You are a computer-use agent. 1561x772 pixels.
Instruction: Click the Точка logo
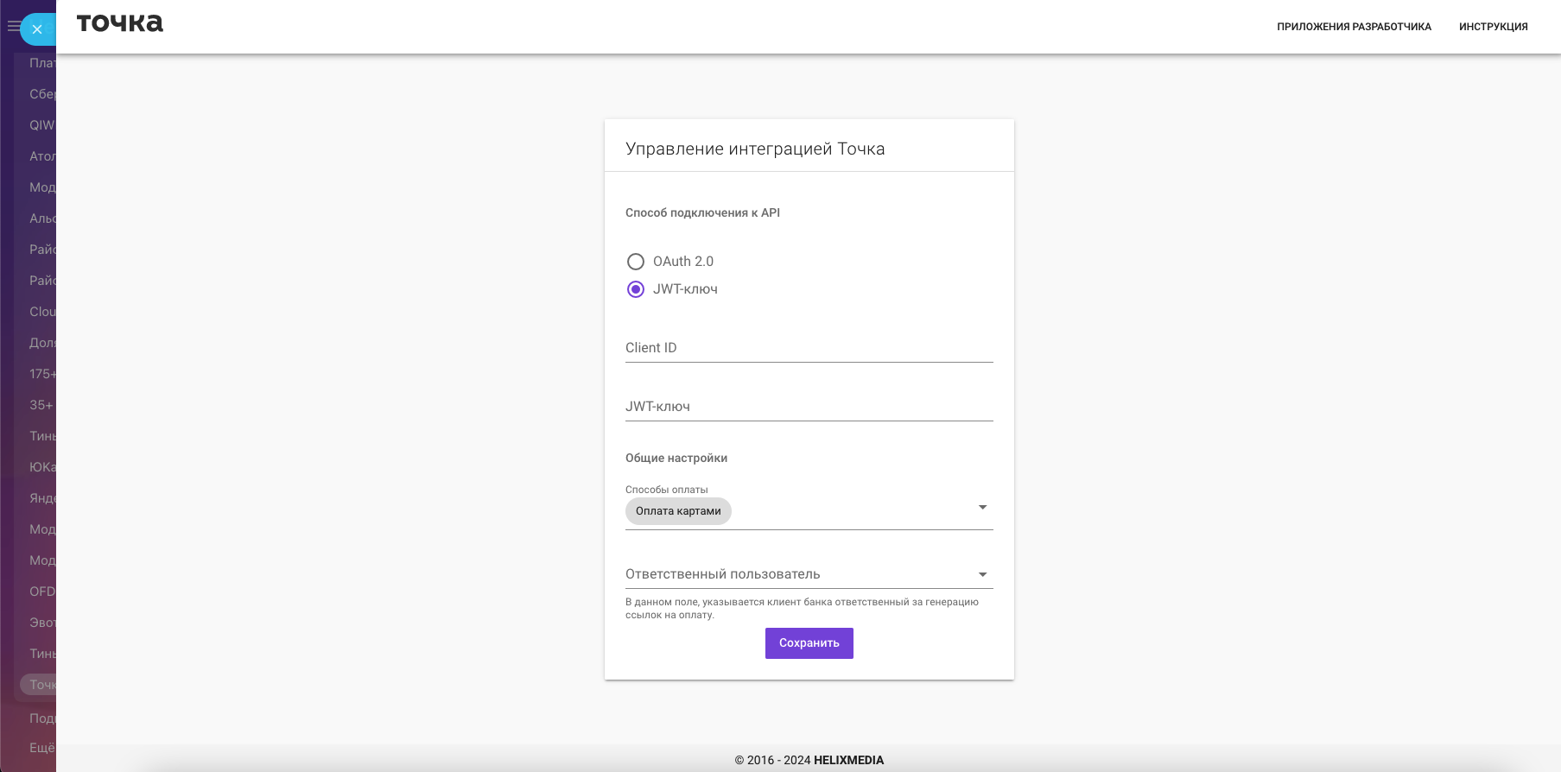pos(120,23)
